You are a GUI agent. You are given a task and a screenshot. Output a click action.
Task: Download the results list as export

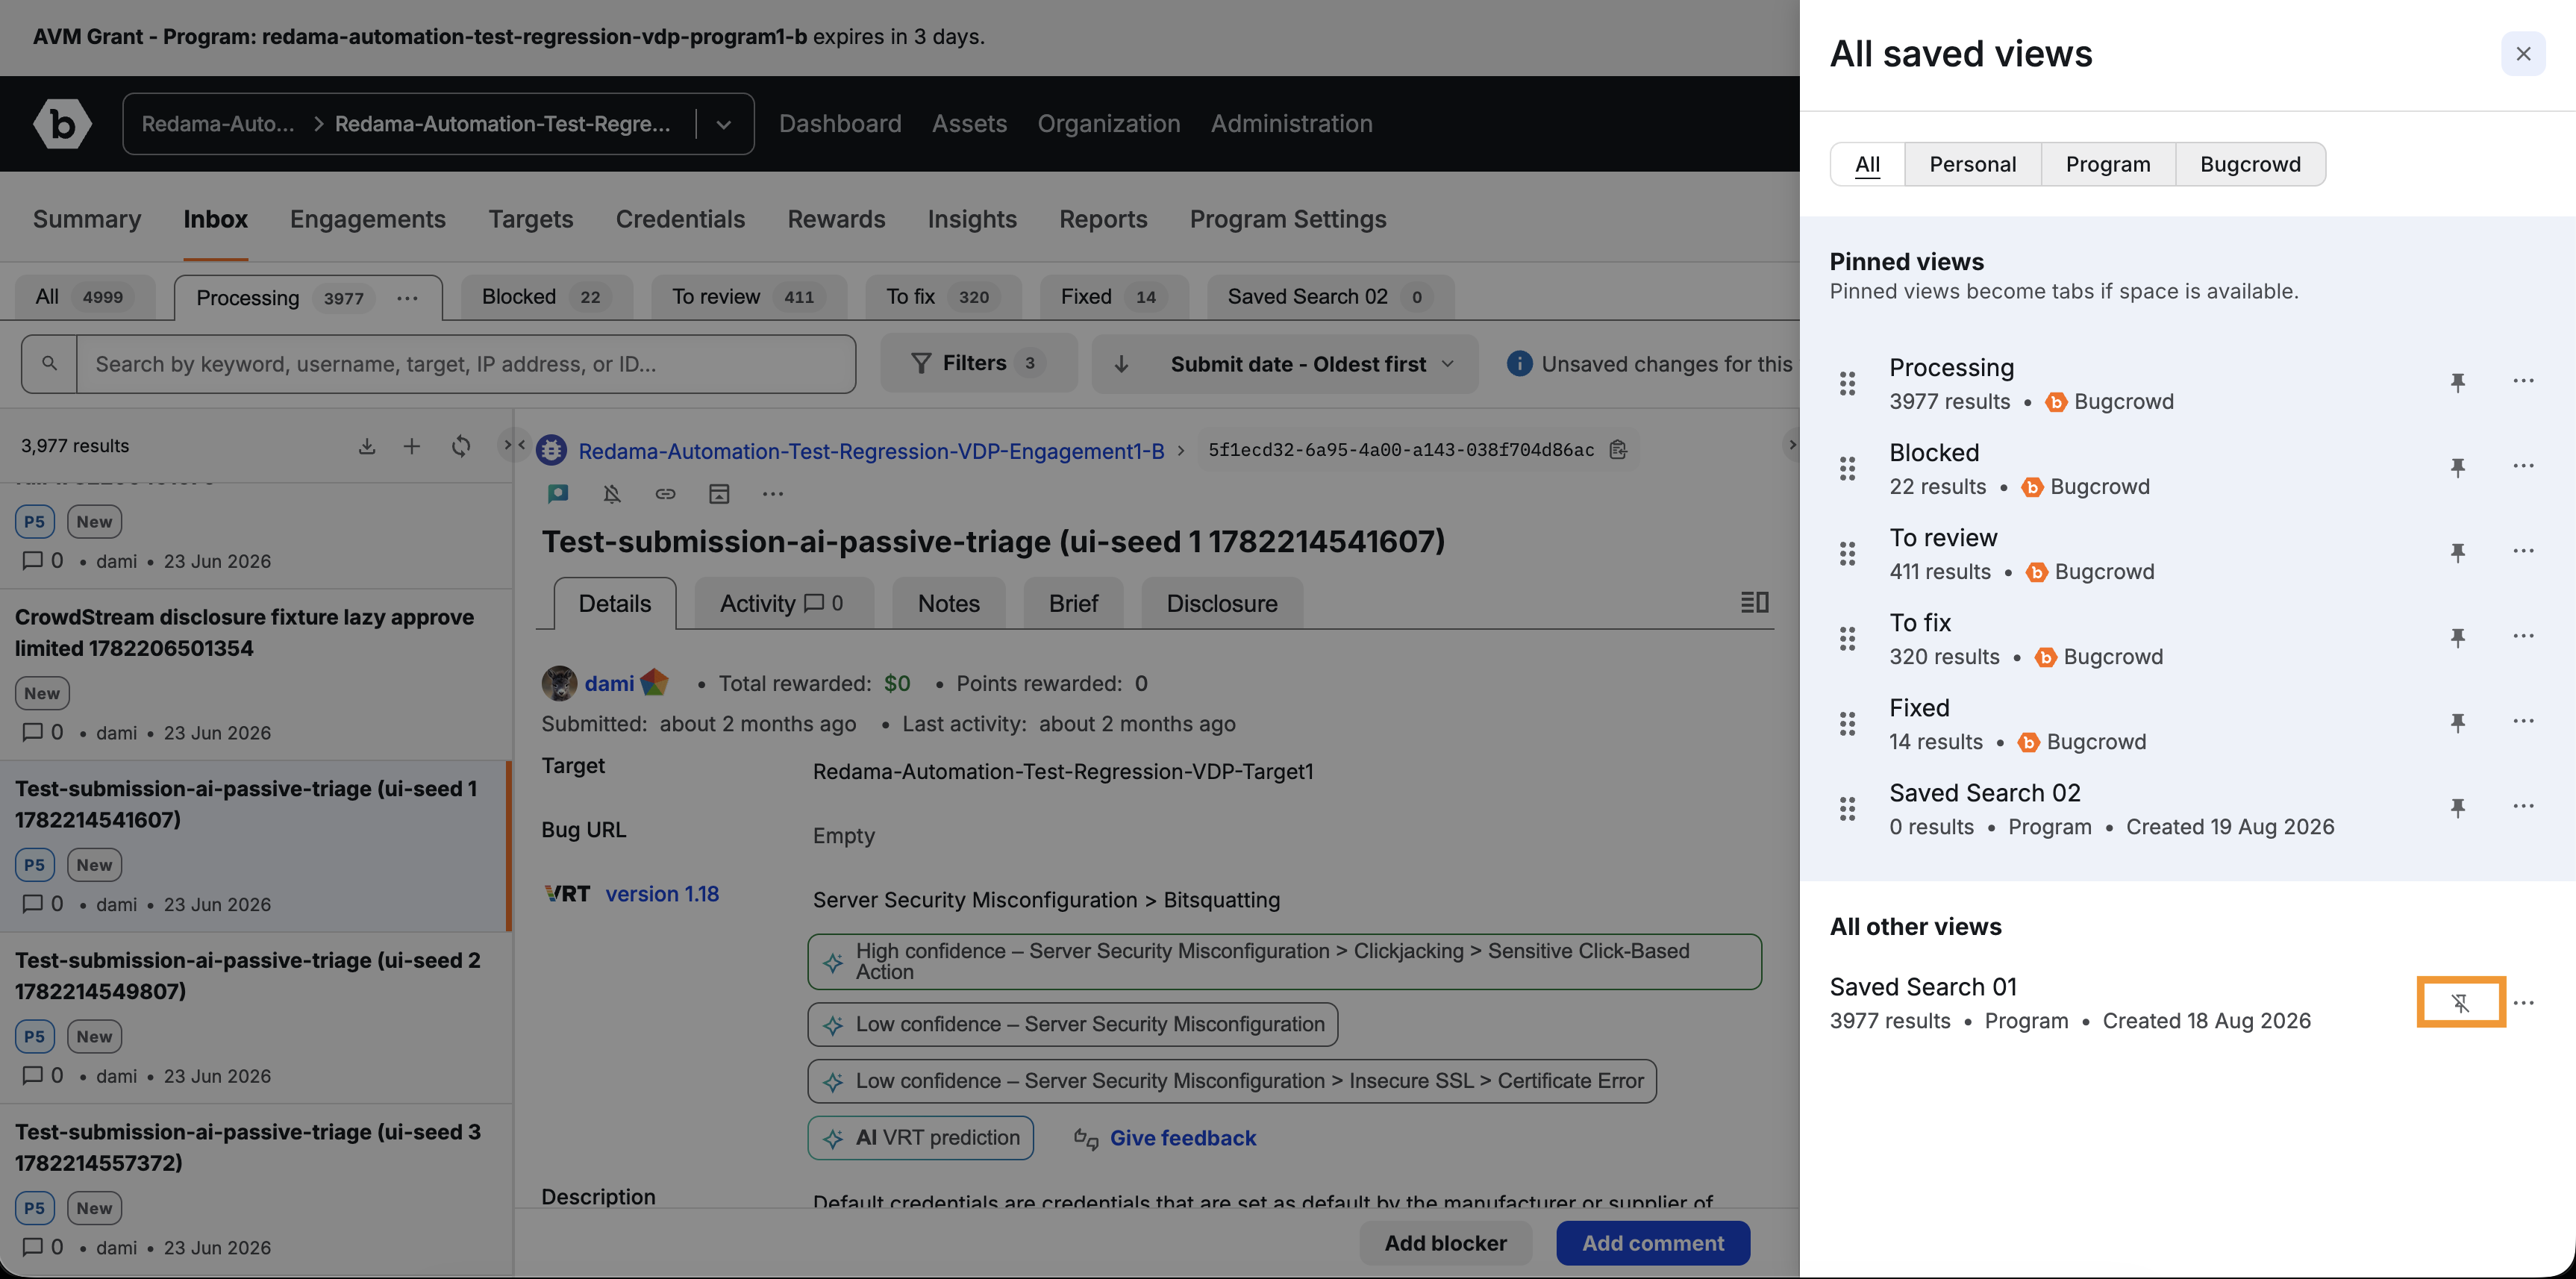coord(367,446)
